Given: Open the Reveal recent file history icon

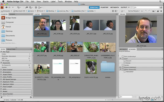Looking at the screenshot, I should coord(19,7).
